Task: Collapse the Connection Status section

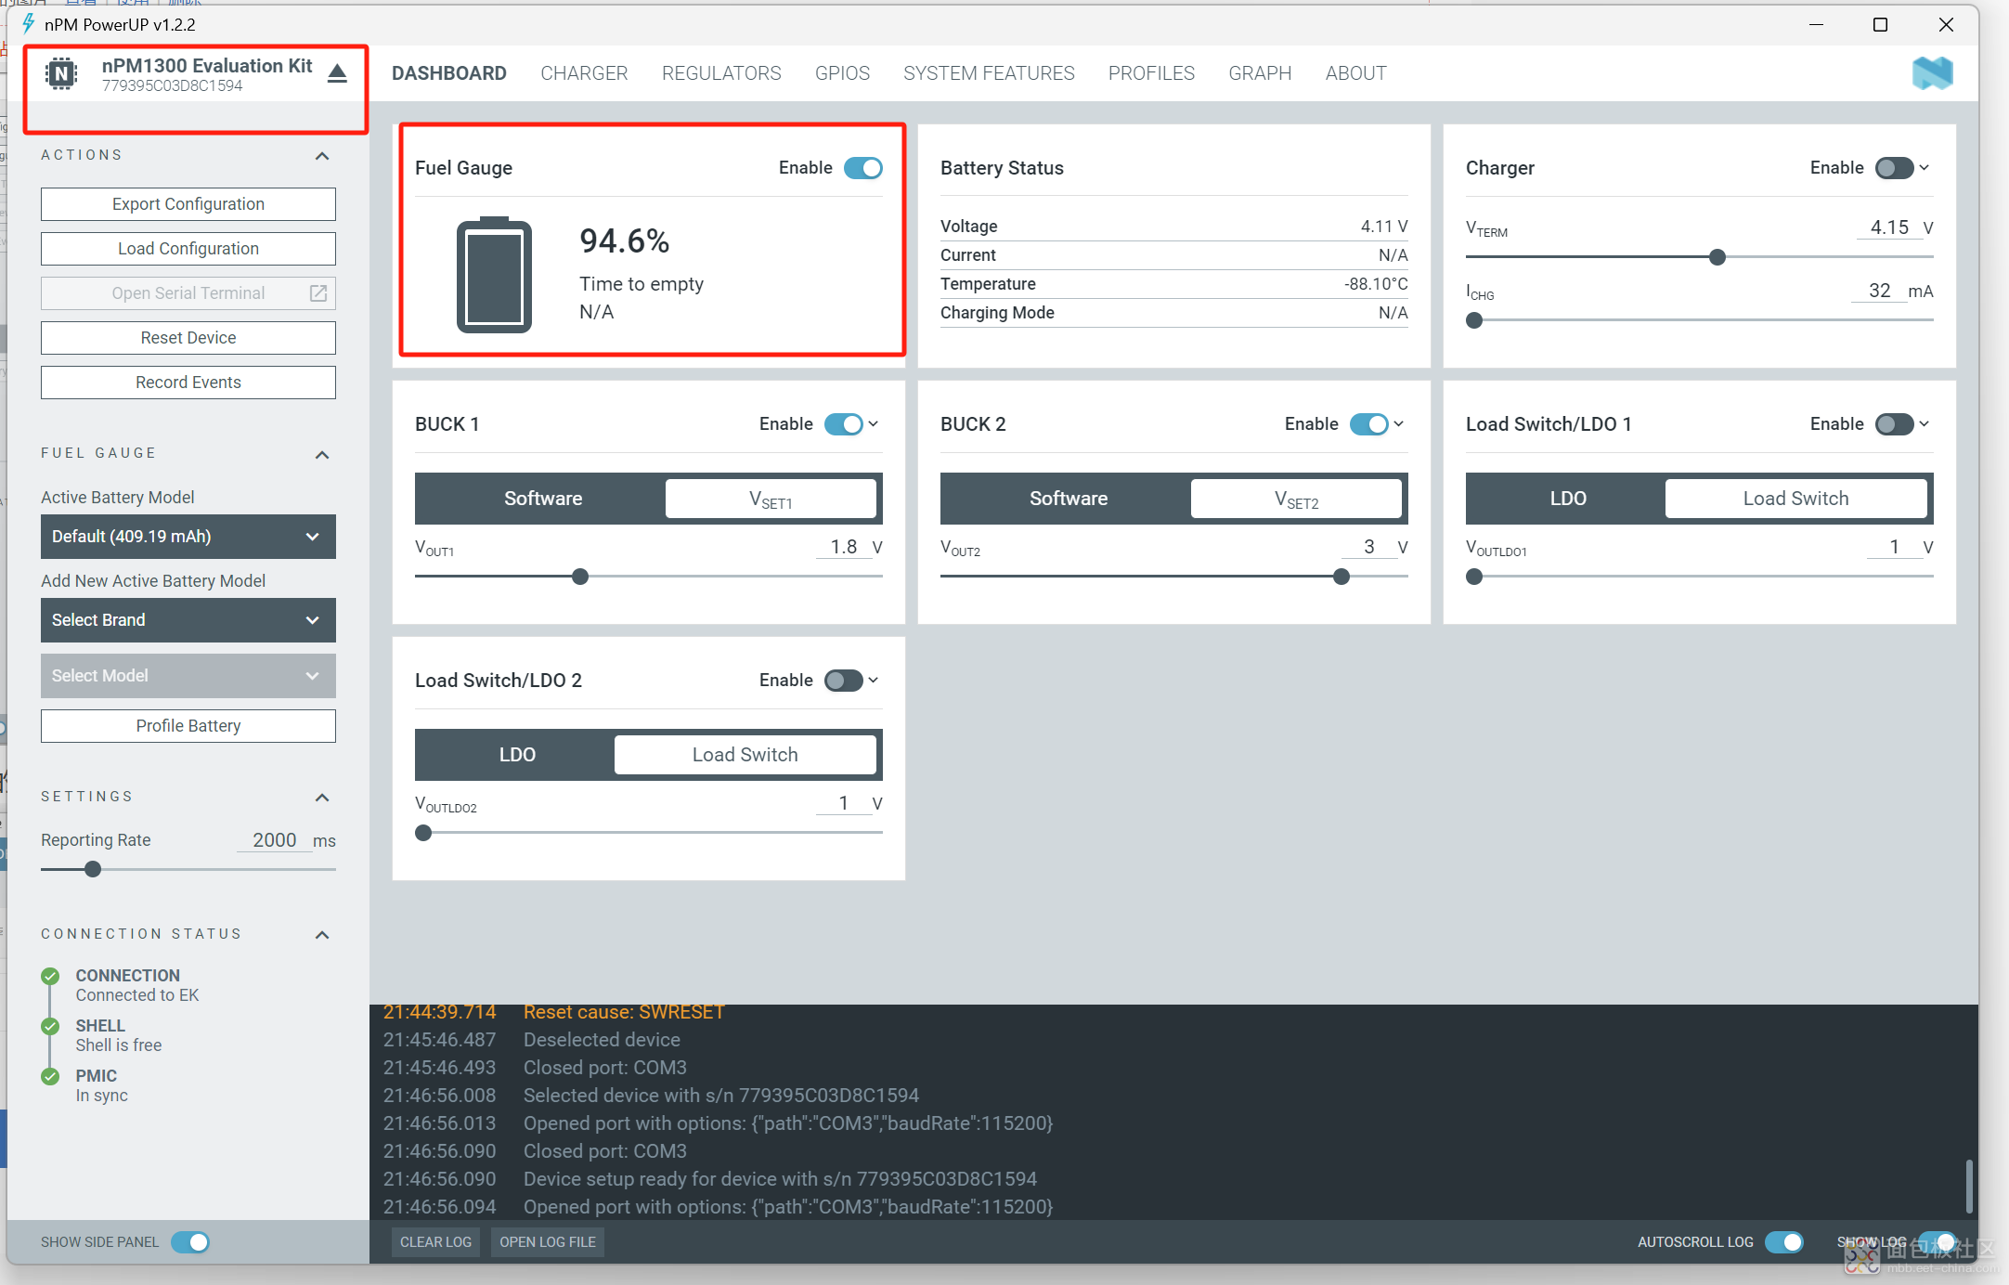Action: [x=322, y=935]
